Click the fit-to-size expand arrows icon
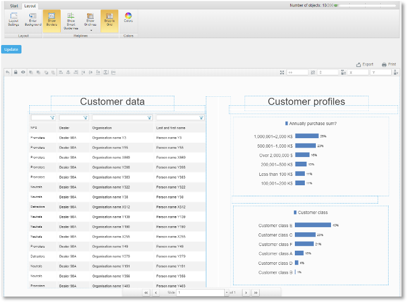 (282, 73)
